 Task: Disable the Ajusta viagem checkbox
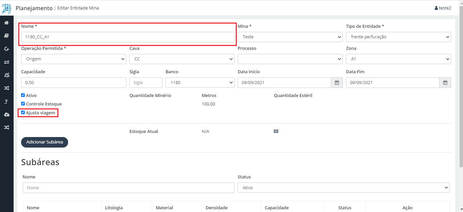coord(23,112)
